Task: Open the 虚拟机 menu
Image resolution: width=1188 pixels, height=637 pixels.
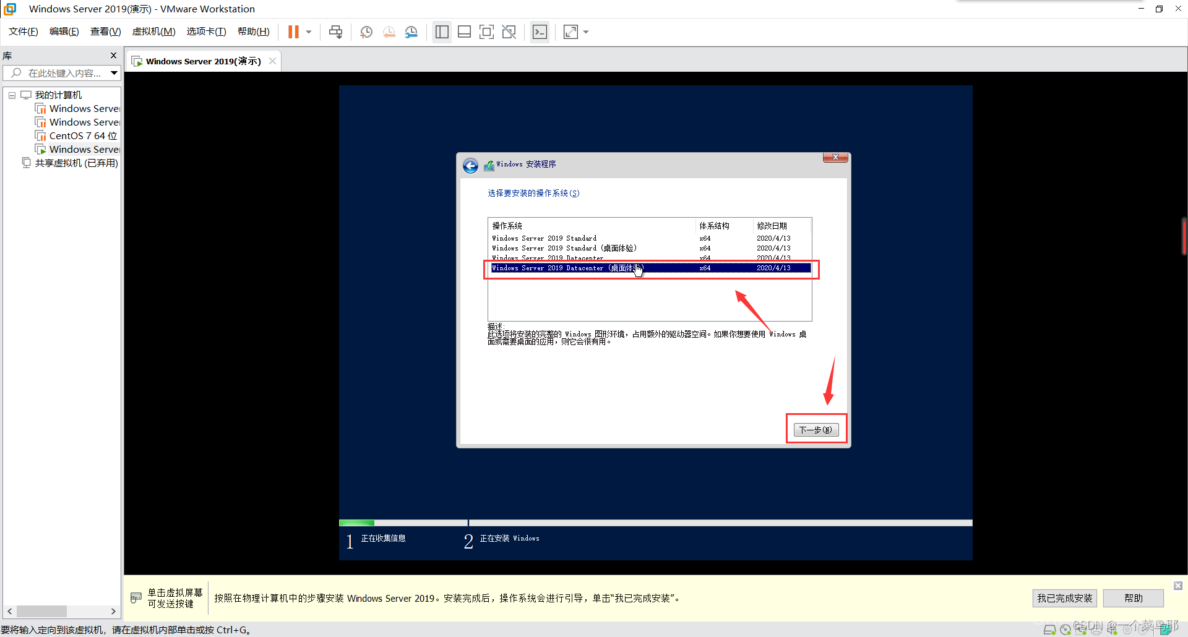Action: click(153, 32)
